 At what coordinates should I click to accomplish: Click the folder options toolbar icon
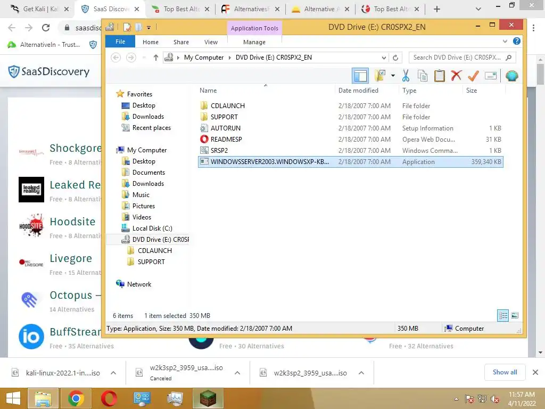[380, 76]
